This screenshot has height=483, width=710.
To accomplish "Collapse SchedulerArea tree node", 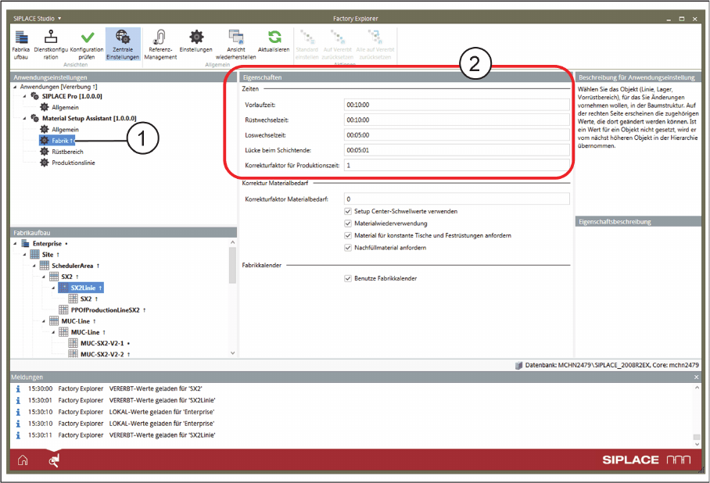I will click(34, 266).
